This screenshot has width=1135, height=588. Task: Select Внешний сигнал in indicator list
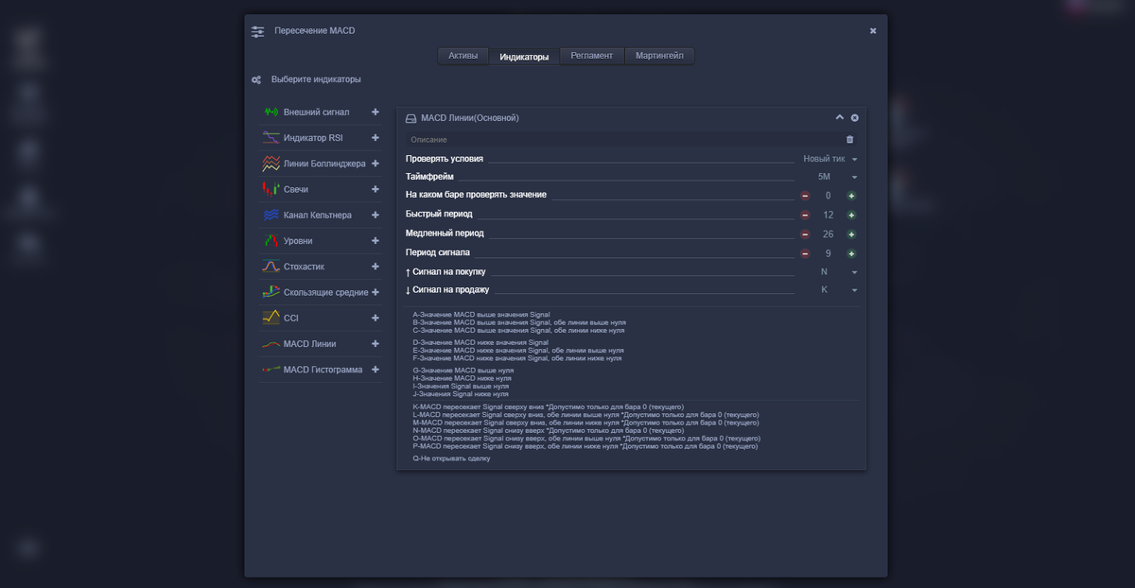[316, 112]
